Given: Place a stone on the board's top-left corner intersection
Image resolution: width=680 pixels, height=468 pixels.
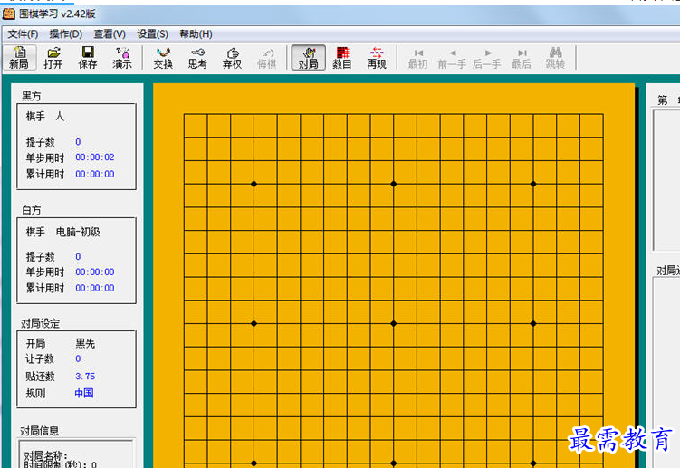Looking at the screenshot, I should click(185, 114).
